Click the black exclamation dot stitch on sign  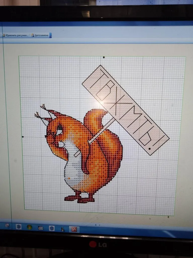pyautogui.click(x=150, y=149)
